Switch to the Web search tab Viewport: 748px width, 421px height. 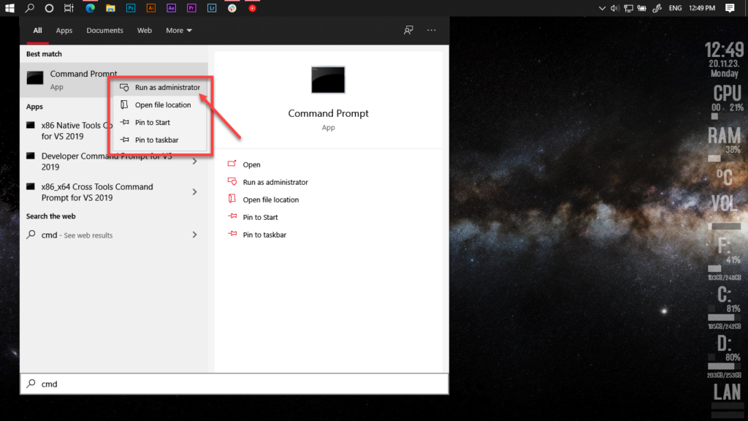coord(145,31)
